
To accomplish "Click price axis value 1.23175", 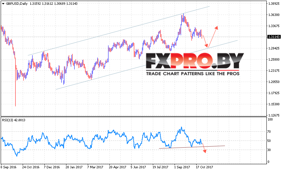I will (274, 71).
